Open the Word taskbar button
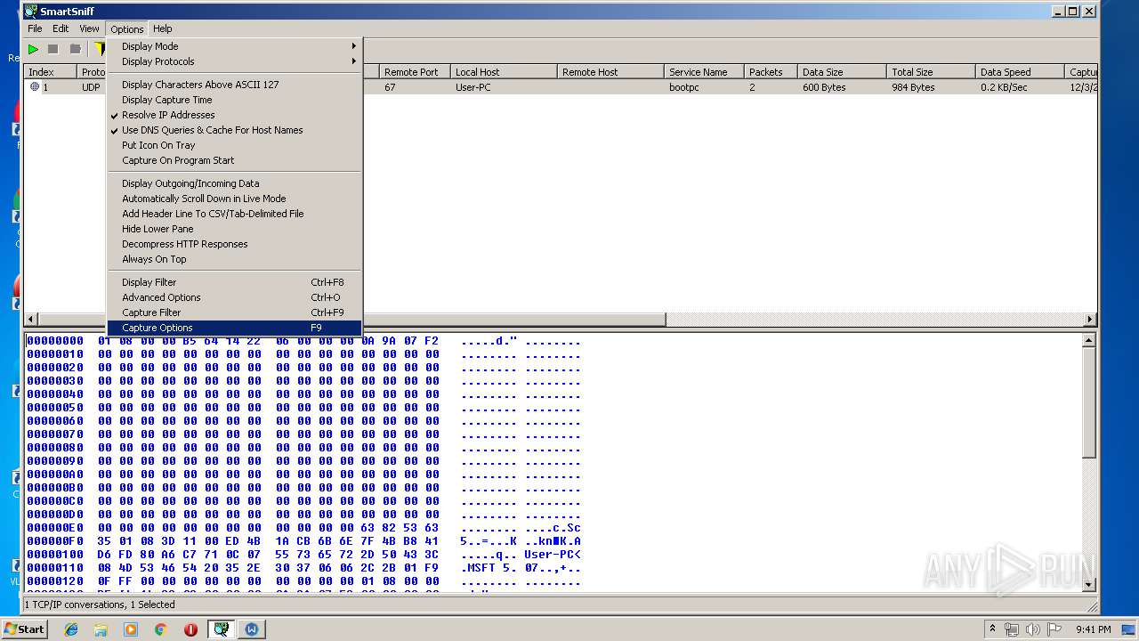 (252, 629)
